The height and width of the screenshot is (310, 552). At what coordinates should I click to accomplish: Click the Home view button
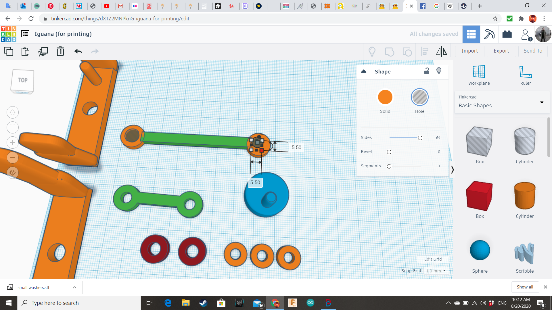click(x=13, y=113)
